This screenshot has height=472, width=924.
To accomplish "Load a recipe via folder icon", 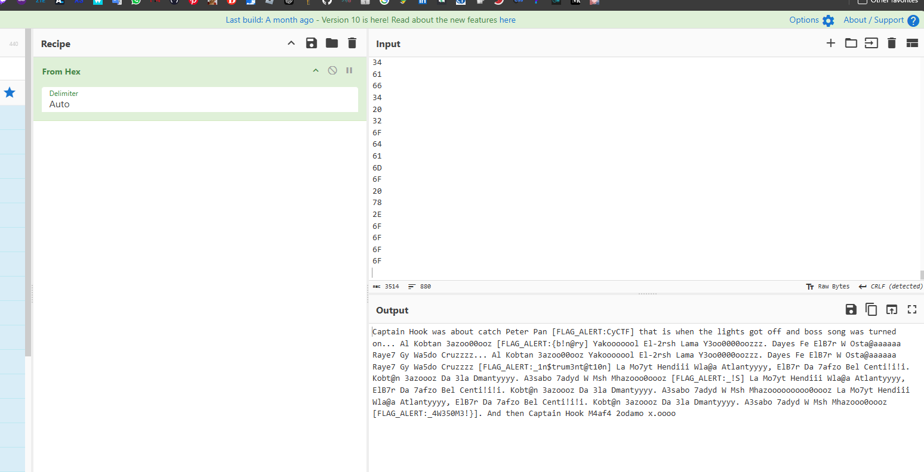I will pyautogui.click(x=332, y=43).
